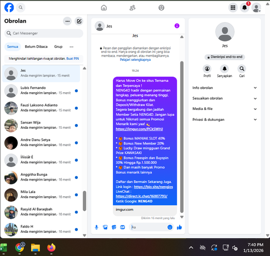Select the Grup filter tab
The height and width of the screenshot is (256, 270).
tap(58, 47)
